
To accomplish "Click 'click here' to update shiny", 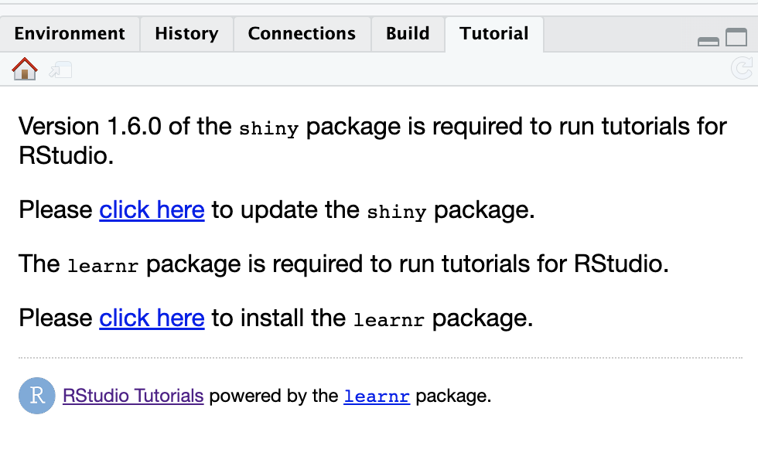I will pyautogui.click(x=152, y=209).
